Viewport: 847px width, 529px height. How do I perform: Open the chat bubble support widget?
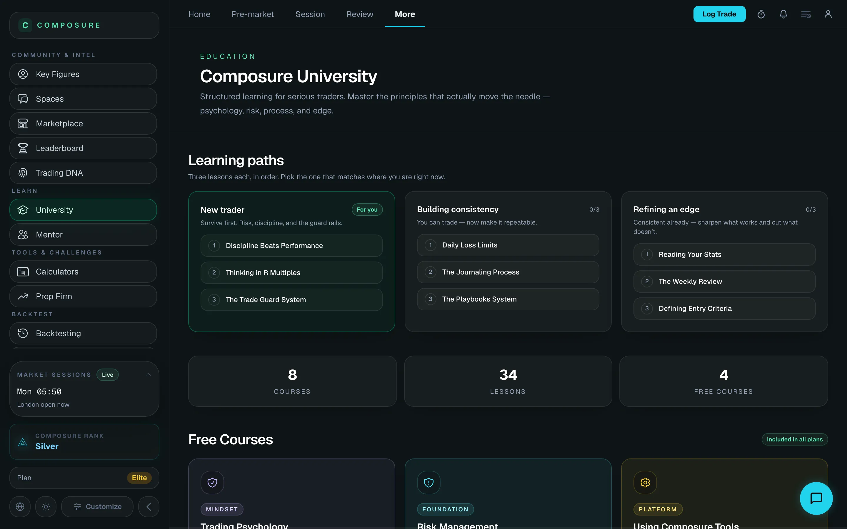[x=816, y=498]
